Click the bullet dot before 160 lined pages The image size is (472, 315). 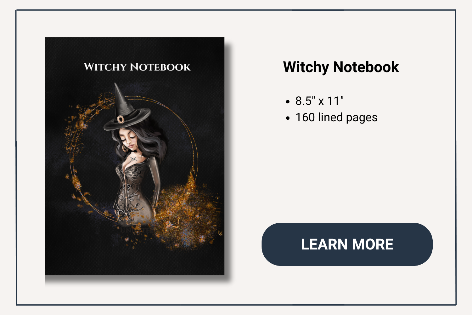click(x=288, y=118)
